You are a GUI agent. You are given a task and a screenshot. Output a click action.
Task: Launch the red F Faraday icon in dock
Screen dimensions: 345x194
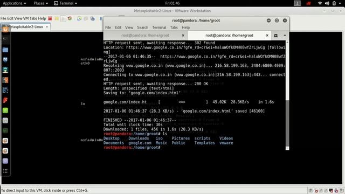pos(5,100)
